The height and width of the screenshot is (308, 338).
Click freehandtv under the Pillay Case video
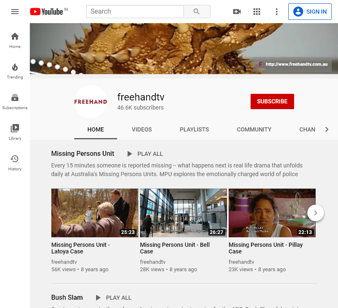(241, 262)
